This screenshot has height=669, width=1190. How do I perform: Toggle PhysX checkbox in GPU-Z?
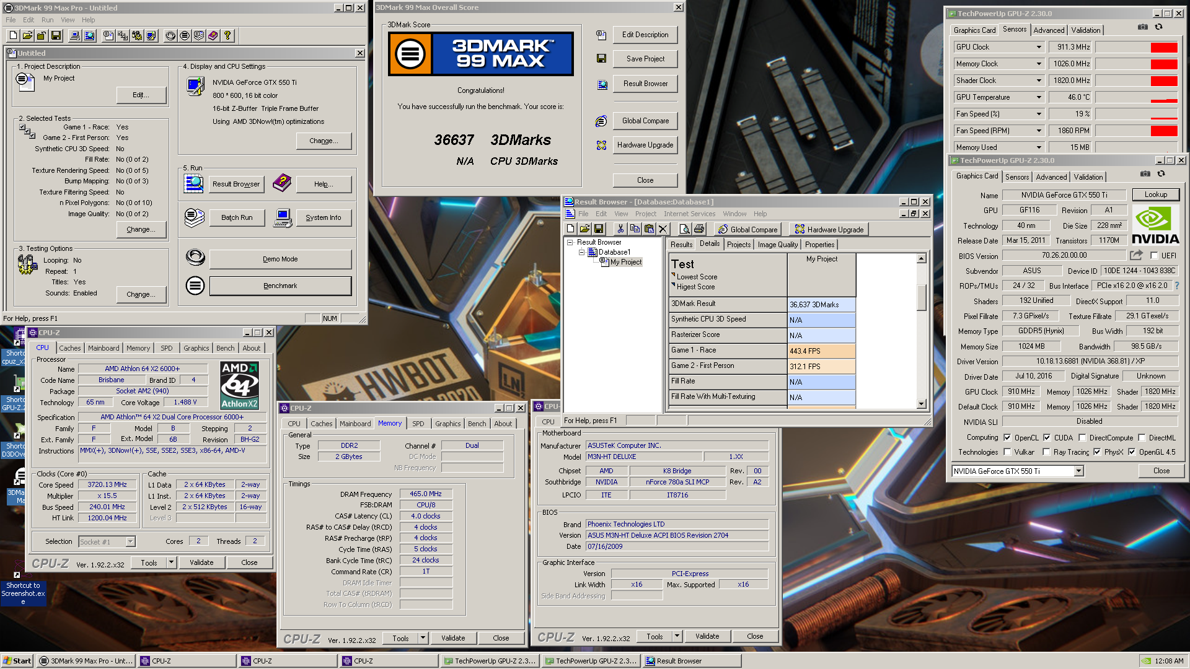pyautogui.click(x=1097, y=452)
